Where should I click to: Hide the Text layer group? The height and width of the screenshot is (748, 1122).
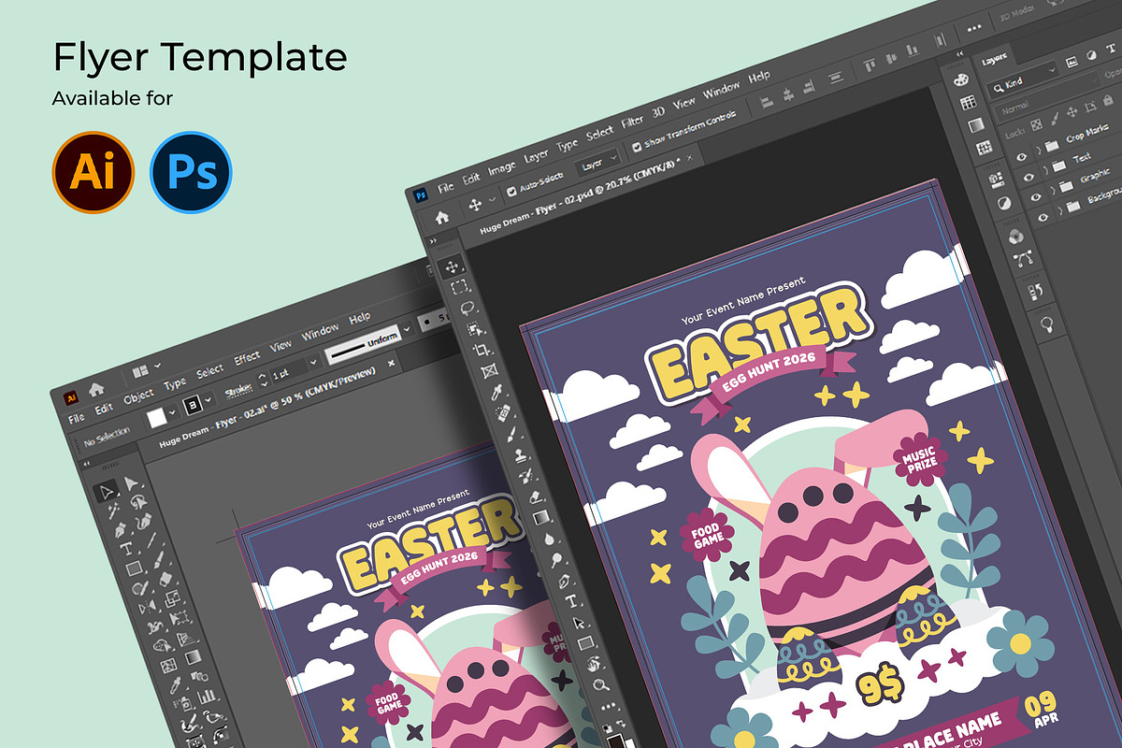(x=1028, y=177)
